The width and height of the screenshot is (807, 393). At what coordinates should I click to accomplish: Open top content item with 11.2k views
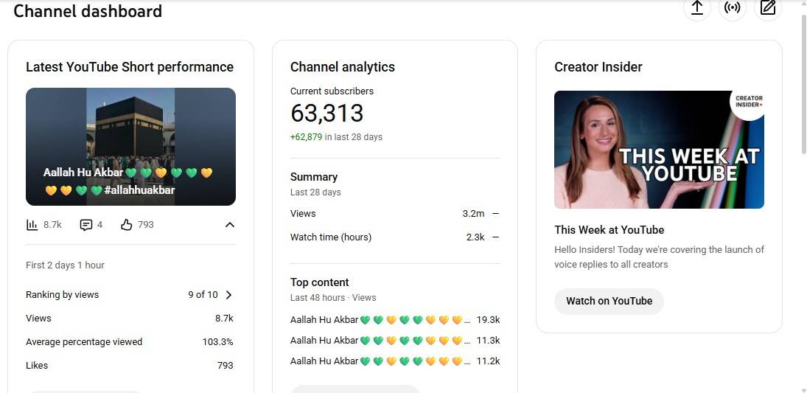pos(394,361)
